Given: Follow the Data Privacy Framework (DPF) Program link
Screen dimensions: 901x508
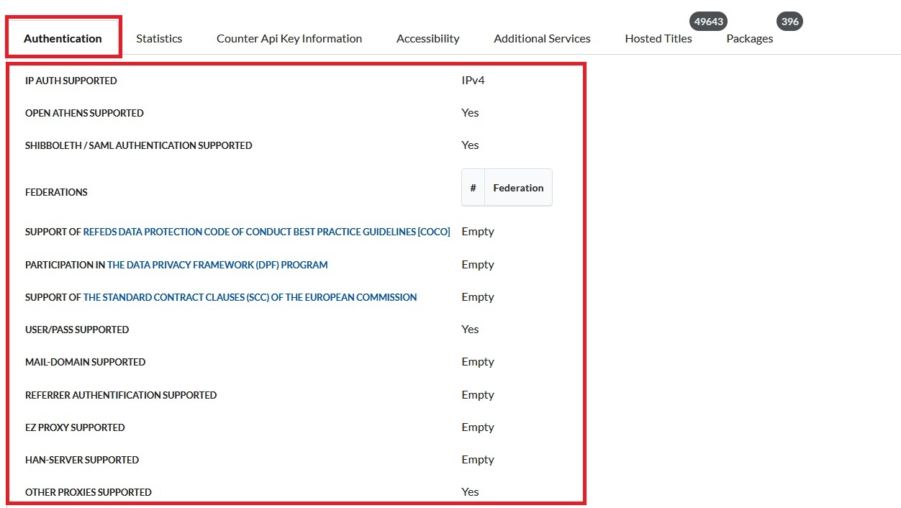Looking at the screenshot, I should pos(217,265).
